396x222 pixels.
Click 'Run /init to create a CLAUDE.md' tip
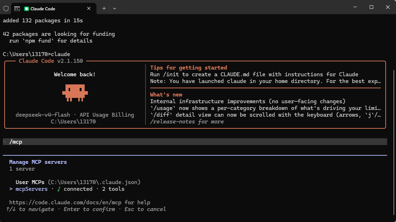254,74
